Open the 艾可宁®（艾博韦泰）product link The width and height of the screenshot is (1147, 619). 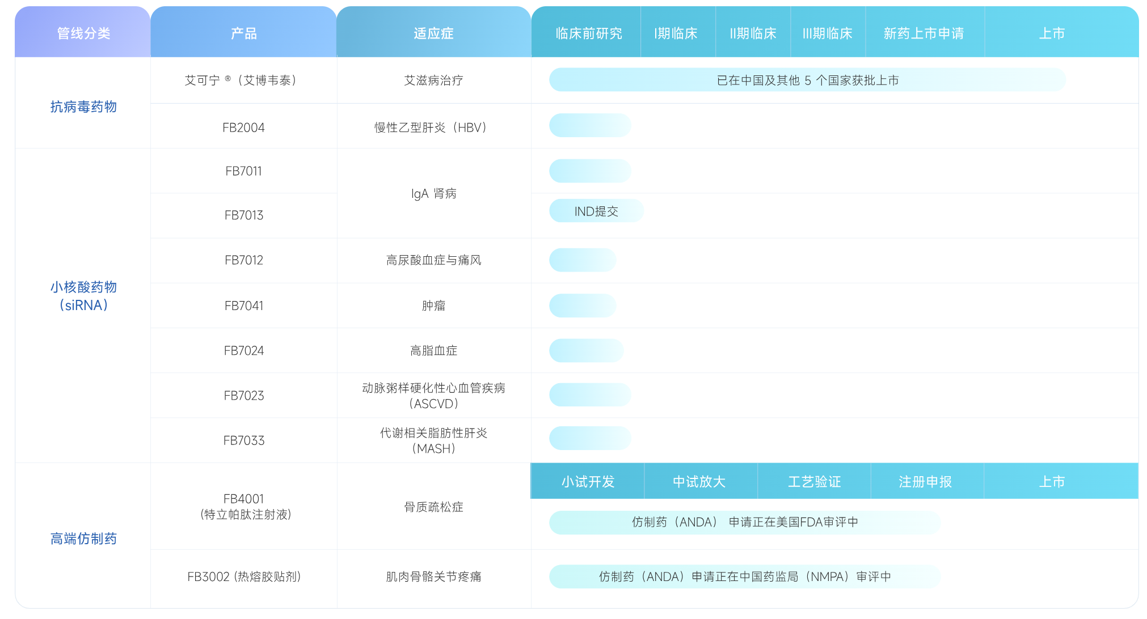pyautogui.click(x=243, y=80)
